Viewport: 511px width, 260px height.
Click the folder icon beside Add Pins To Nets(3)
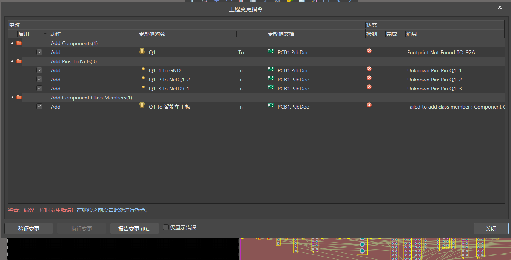[19, 61]
